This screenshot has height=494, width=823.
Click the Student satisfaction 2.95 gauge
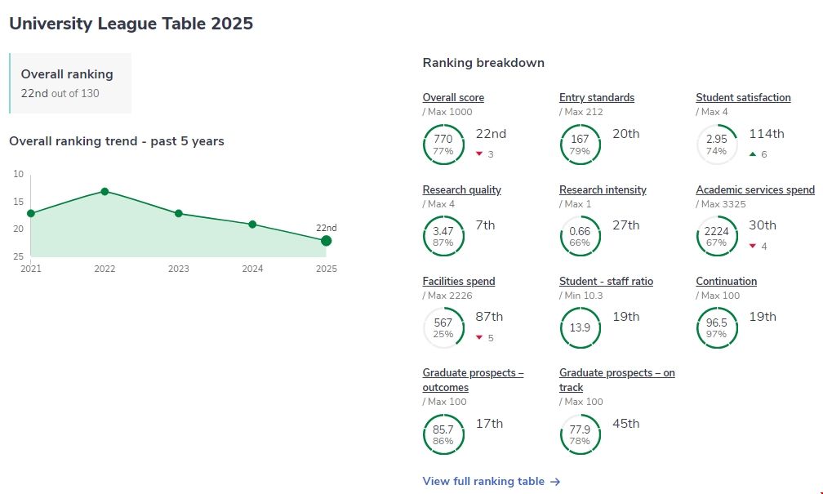pos(716,145)
